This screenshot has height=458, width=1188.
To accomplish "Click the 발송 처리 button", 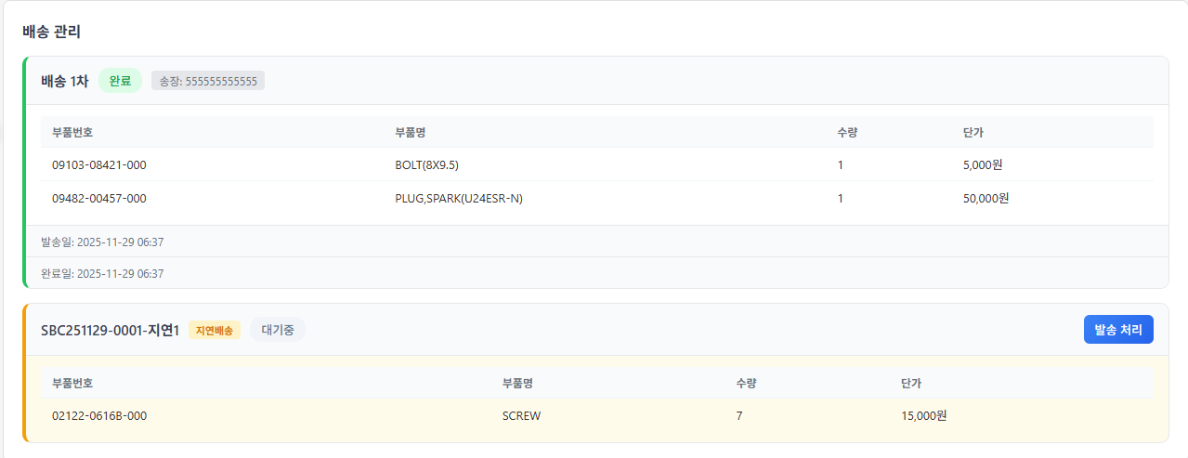I will click(1118, 330).
